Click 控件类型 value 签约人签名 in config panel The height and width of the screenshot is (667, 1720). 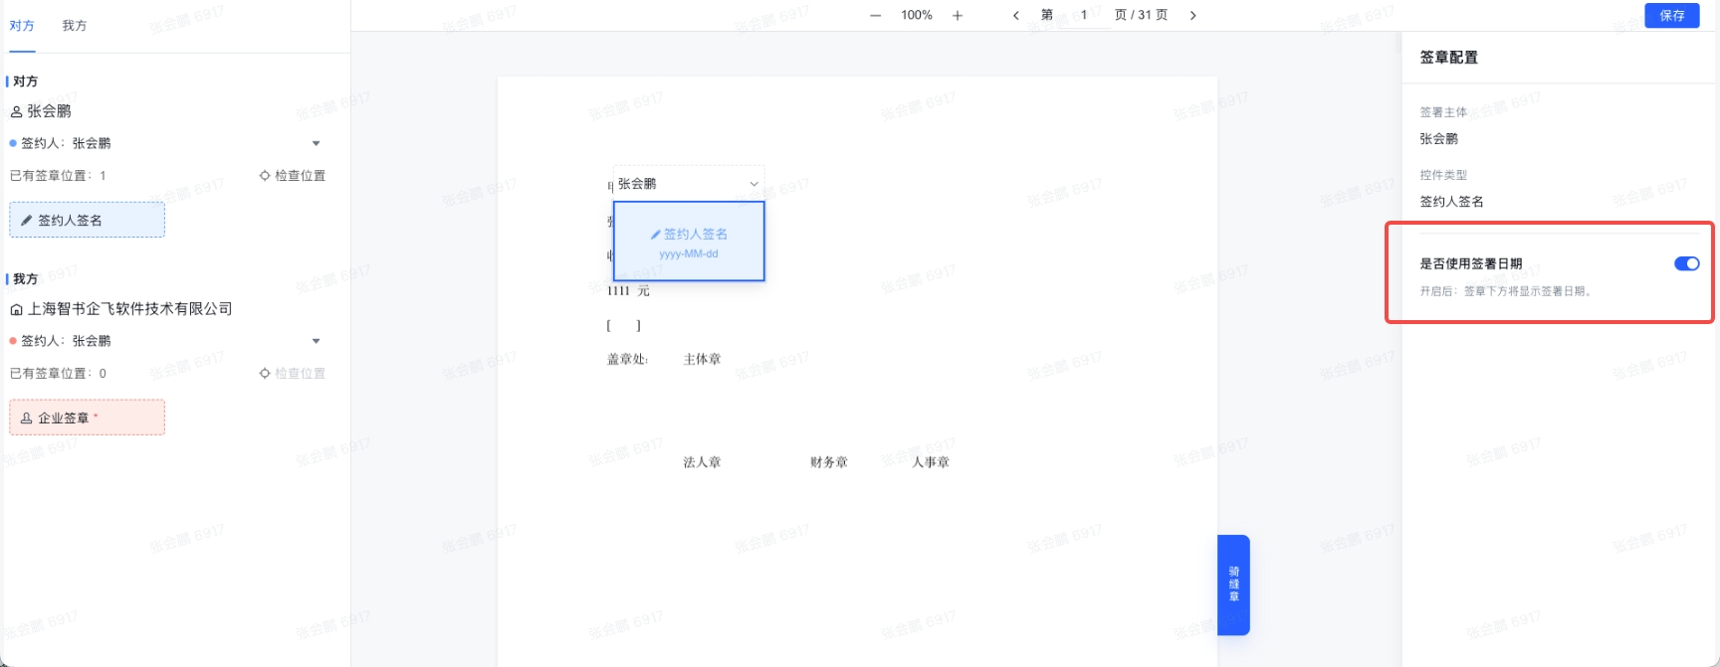[1451, 202]
